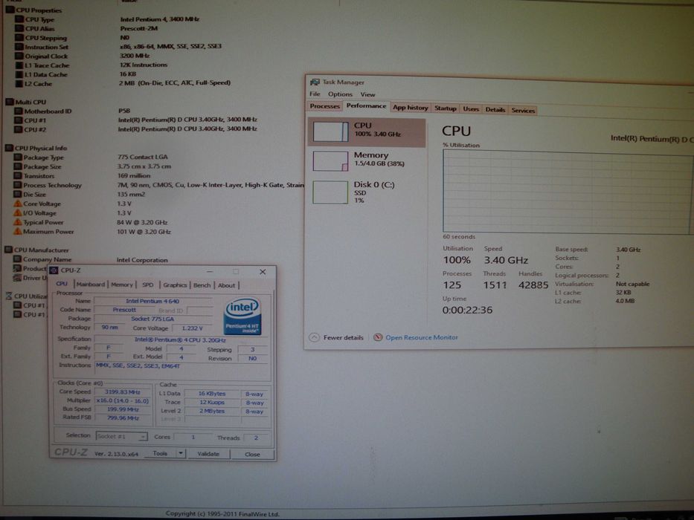Open the Users tab in Task Manager
This screenshot has width=694, height=520.
471,108
